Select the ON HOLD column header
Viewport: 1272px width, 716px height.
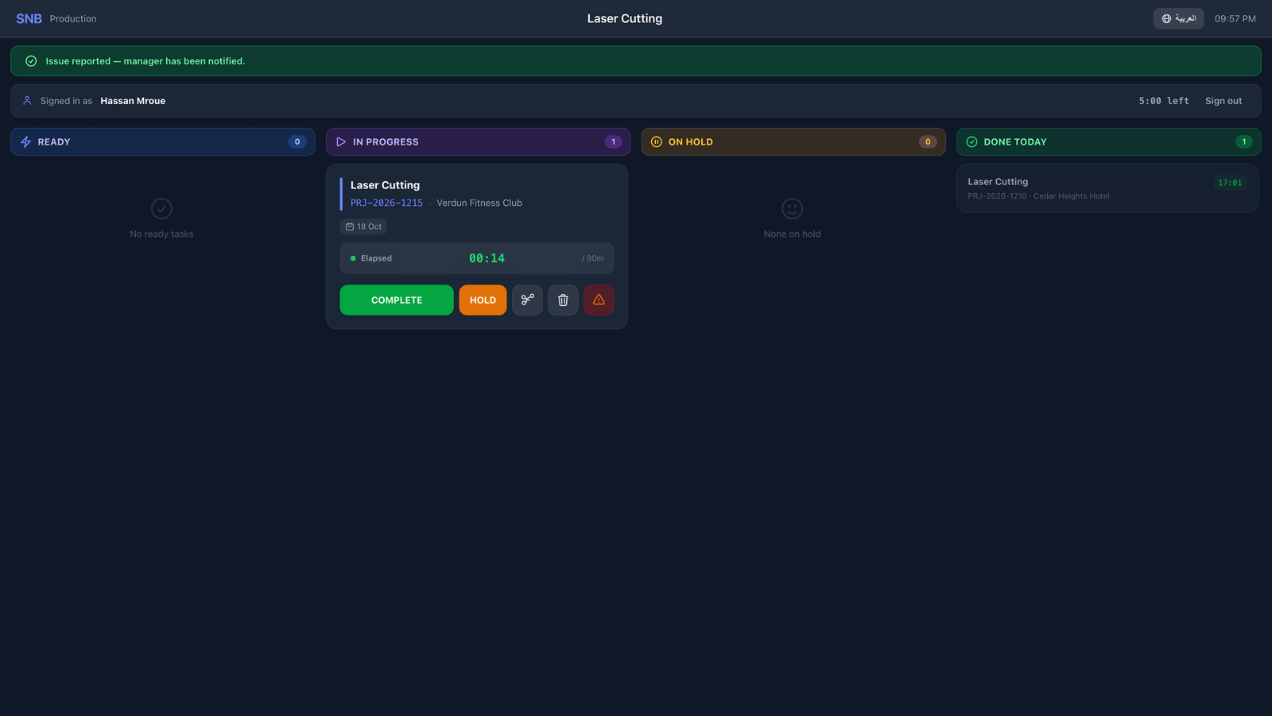click(x=793, y=141)
